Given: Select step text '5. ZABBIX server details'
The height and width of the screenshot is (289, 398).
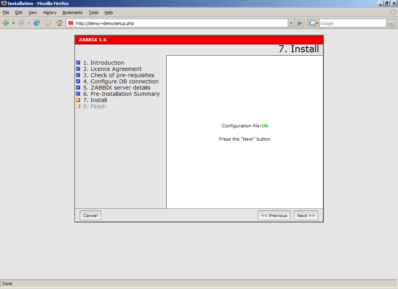Looking at the screenshot, I should coord(117,88).
